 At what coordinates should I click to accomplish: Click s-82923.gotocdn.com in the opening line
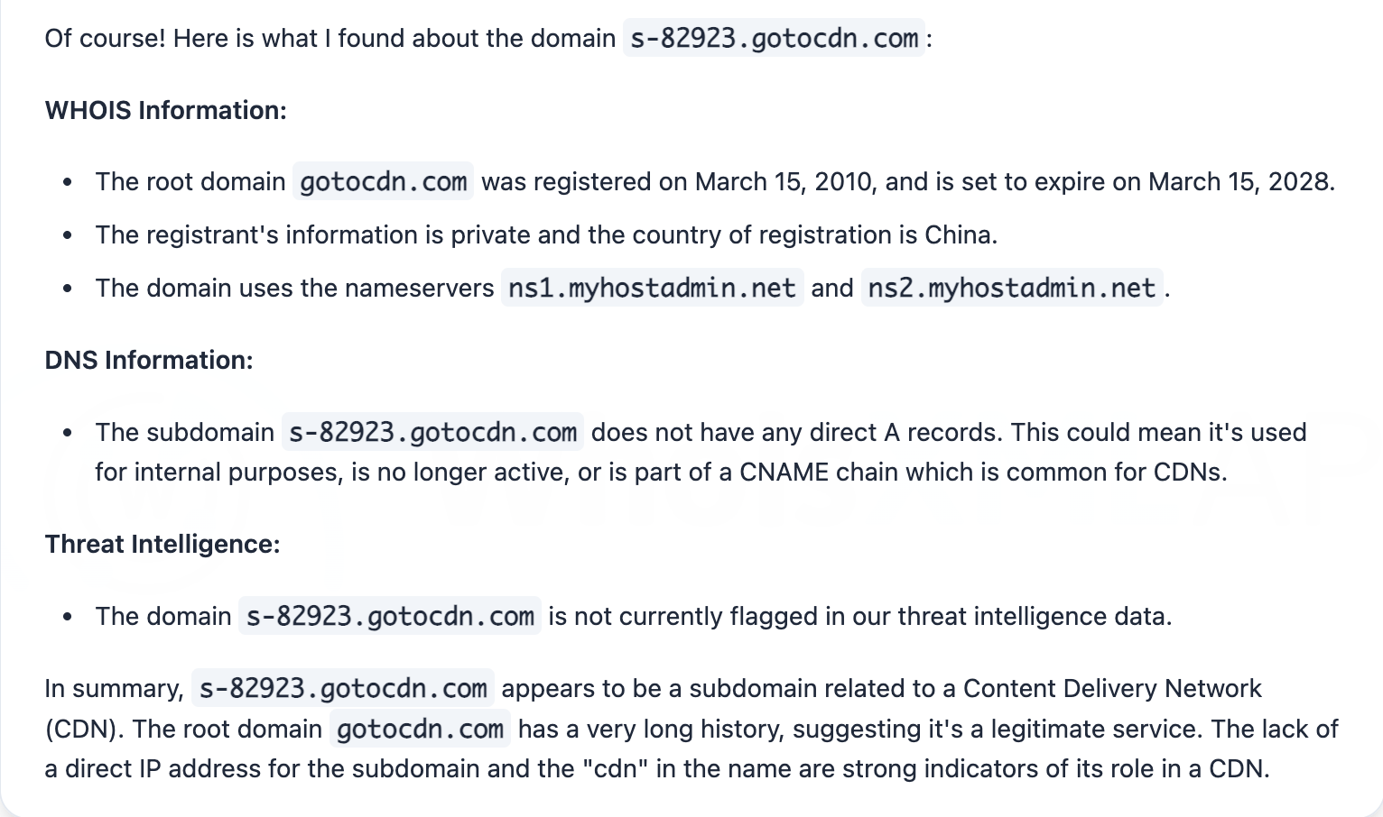[774, 38]
